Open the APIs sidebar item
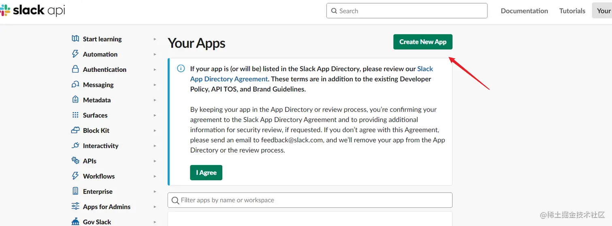Viewport: 612px width, 226px height. 89,161
